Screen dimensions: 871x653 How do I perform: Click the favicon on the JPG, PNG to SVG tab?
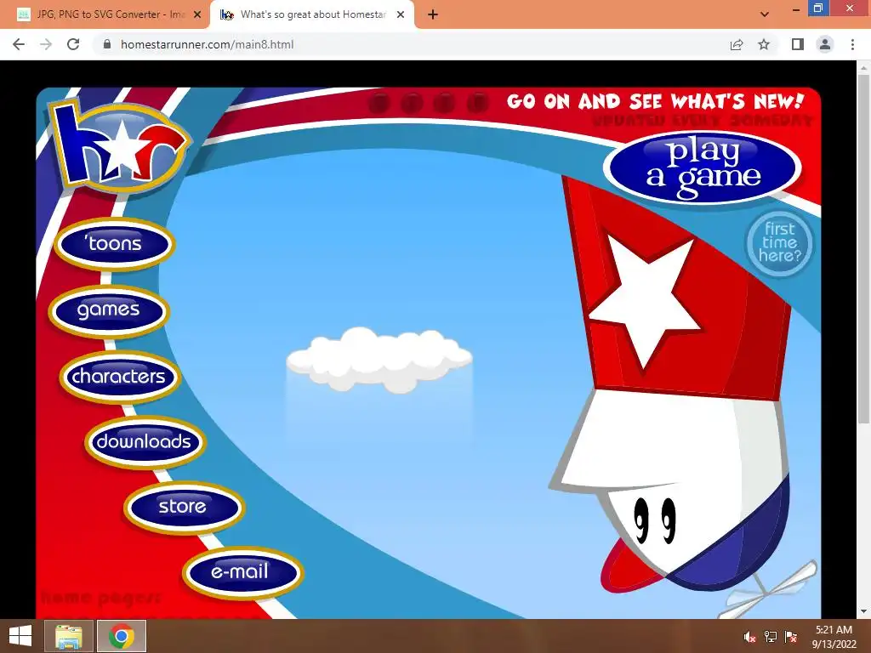click(23, 15)
